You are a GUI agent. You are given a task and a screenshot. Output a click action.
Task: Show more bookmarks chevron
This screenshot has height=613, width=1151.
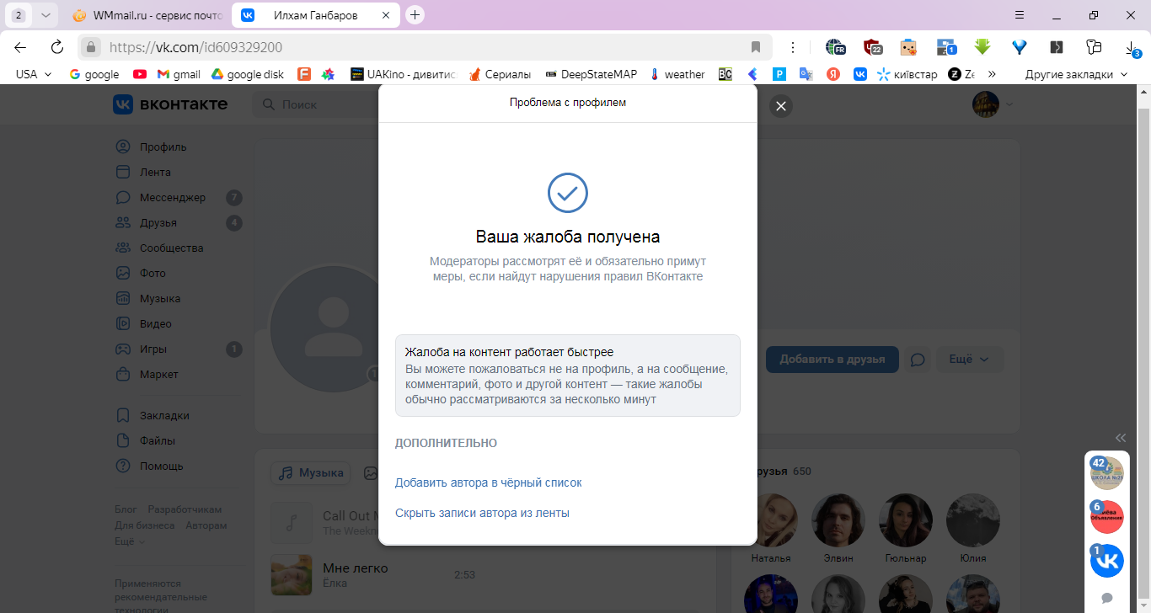992,74
